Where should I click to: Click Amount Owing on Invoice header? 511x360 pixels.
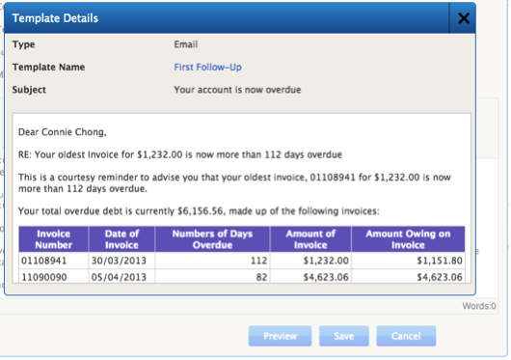click(x=408, y=239)
